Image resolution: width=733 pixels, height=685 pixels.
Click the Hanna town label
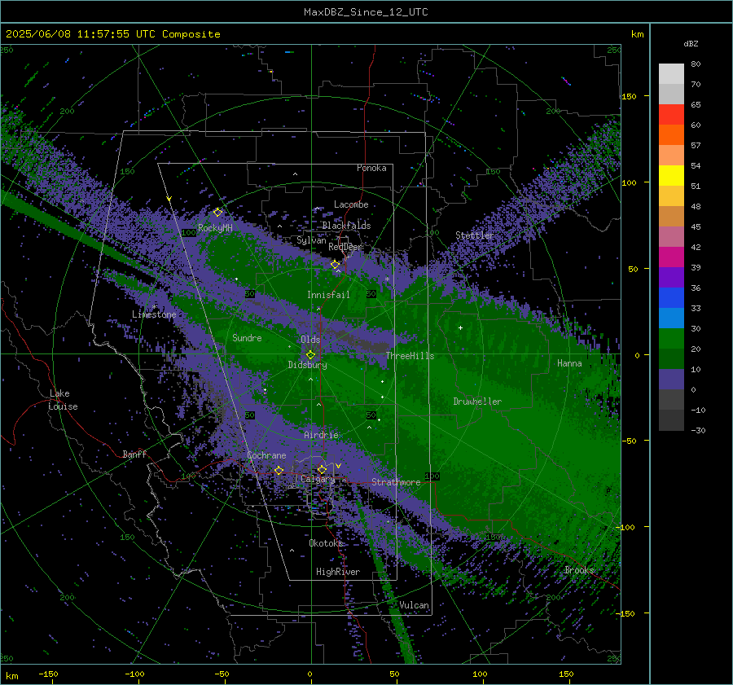point(569,363)
